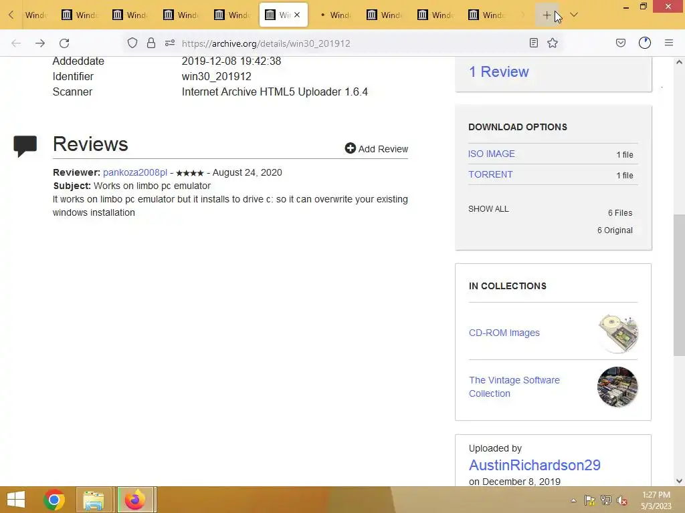Open reviewer pankoza2008pl's profile

[x=135, y=172]
